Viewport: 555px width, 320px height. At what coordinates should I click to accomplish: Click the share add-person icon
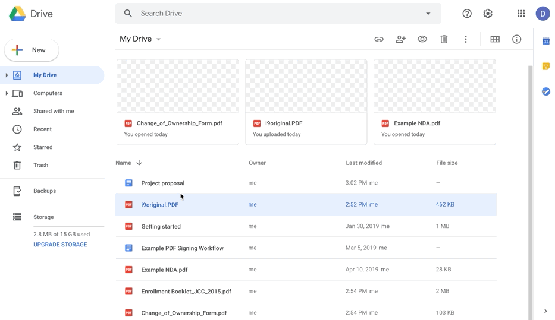tap(400, 39)
